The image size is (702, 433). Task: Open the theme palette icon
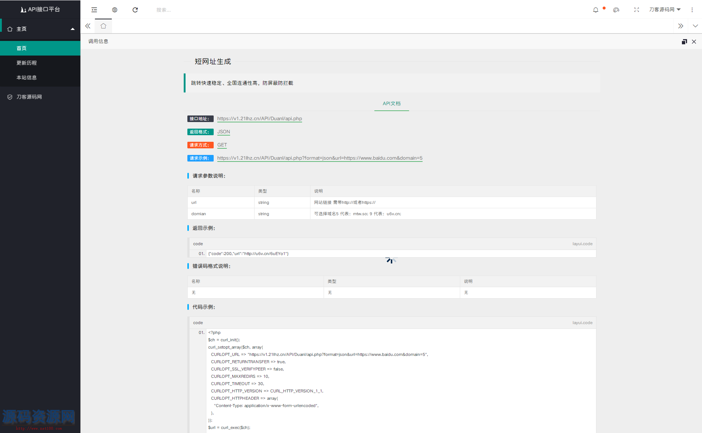tap(616, 10)
